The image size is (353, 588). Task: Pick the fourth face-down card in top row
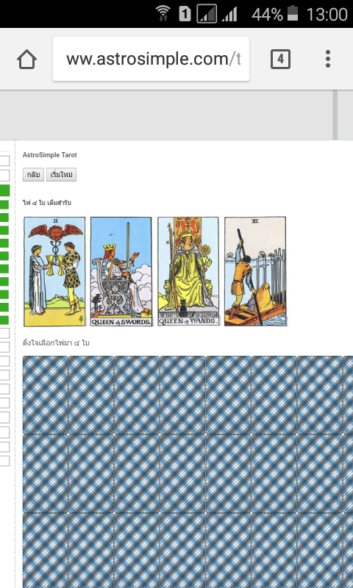click(x=182, y=395)
